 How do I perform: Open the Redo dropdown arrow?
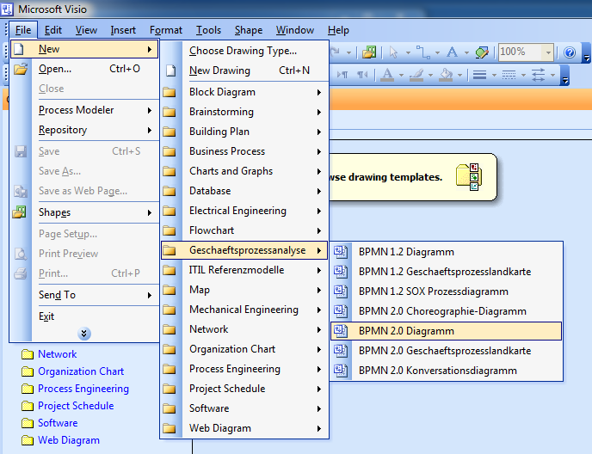pos(348,52)
